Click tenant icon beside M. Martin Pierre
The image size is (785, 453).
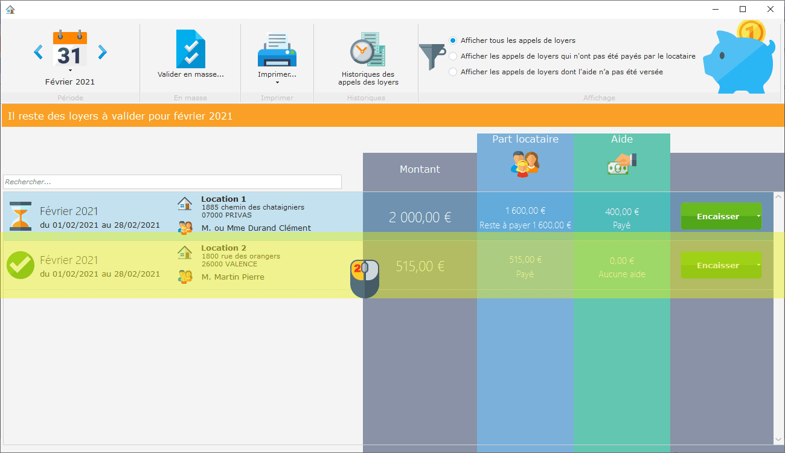[x=185, y=277]
